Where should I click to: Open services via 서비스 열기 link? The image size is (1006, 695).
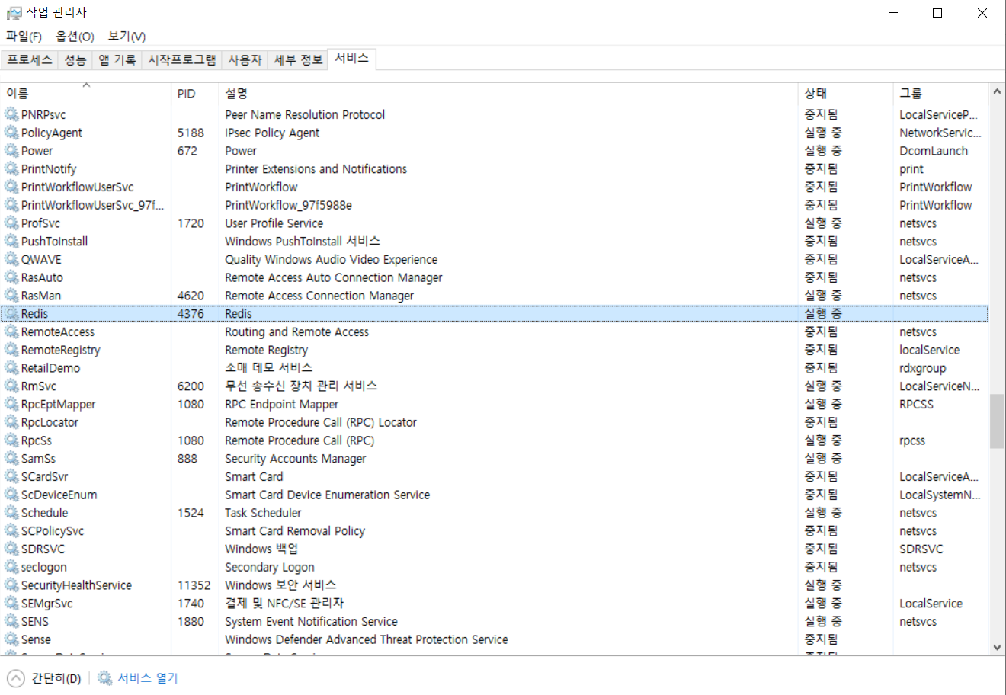click(x=147, y=678)
